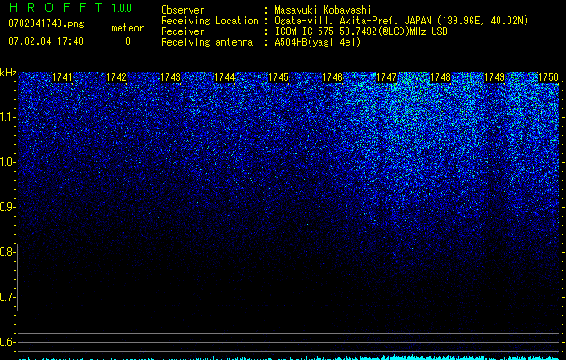Screen dimensions: 566x360
Task: Click the meteor count value 0
Action: 128,41
